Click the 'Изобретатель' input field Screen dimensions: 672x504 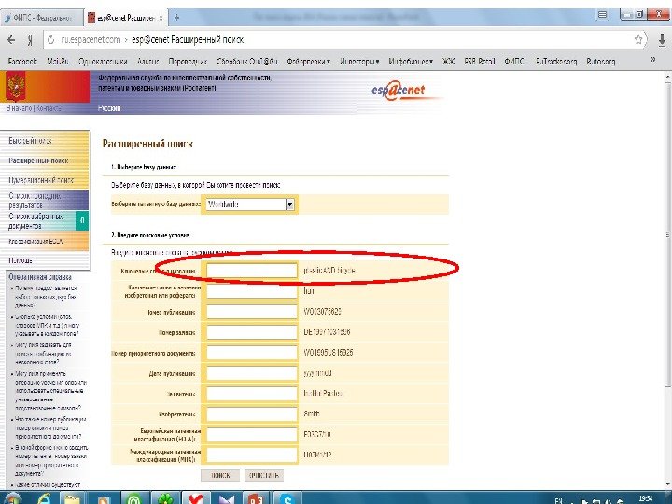pyautogui.click(x=252, y=414)
